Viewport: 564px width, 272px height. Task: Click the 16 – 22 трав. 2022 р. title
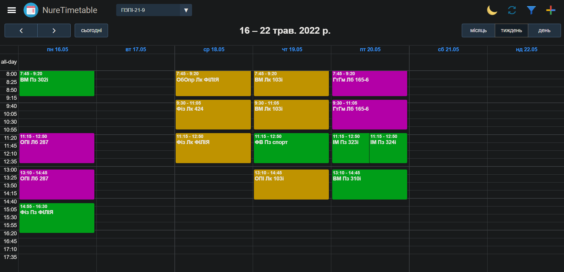pyautogui.click(x=285, y=30)
